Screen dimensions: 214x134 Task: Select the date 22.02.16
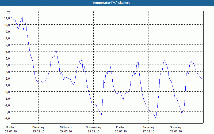[x=11, y=131]
